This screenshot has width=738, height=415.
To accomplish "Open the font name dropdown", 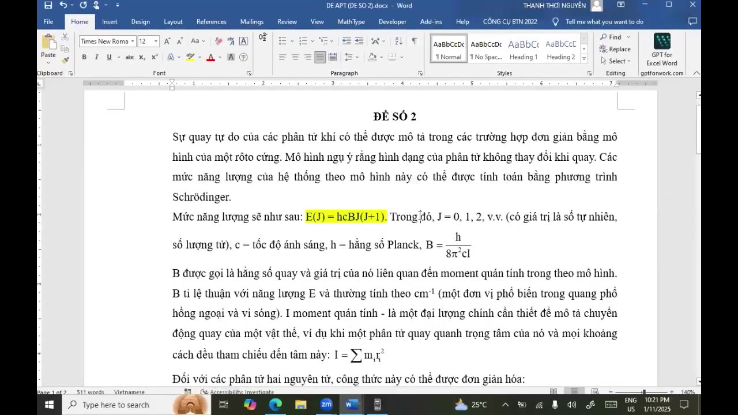I will (133, 41).
